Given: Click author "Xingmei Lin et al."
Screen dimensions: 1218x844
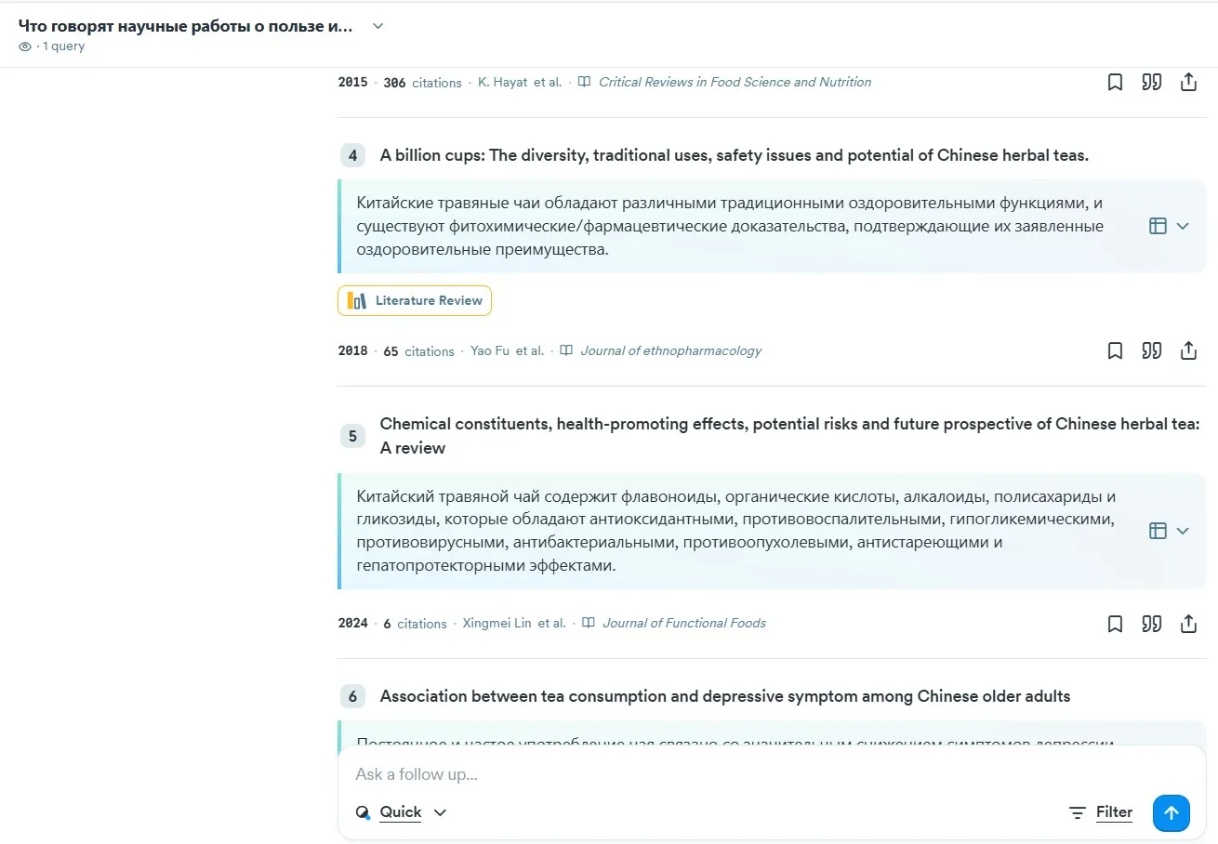Looking at the screenshot, I should coord(514,623).
